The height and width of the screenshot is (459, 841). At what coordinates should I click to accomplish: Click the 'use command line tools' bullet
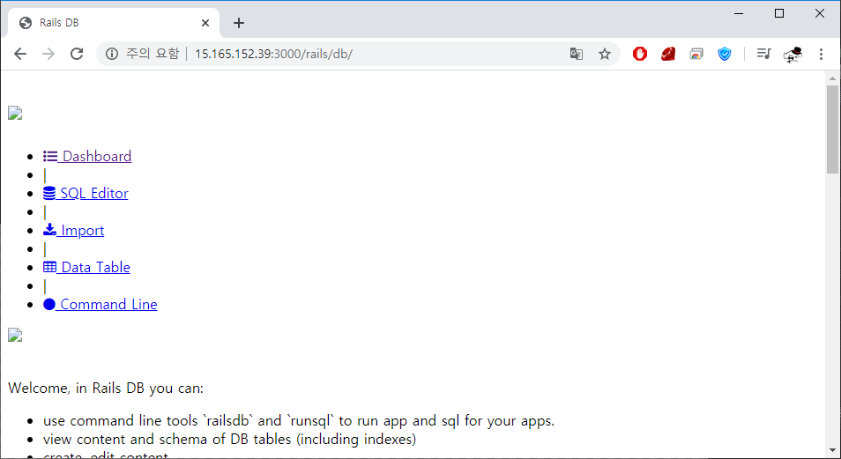pos(299,420)
